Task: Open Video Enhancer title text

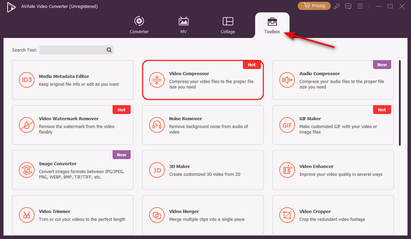Action: click(x=316, y=167)
